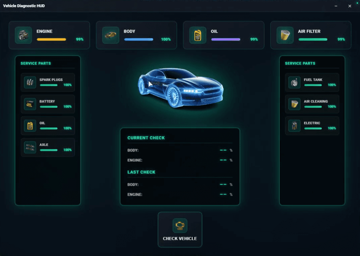Open the Electric part icon

tap(294, 125)
